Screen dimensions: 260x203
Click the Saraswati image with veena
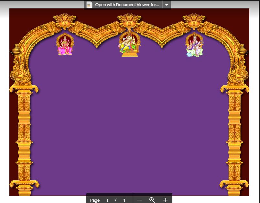pos(195,45)
